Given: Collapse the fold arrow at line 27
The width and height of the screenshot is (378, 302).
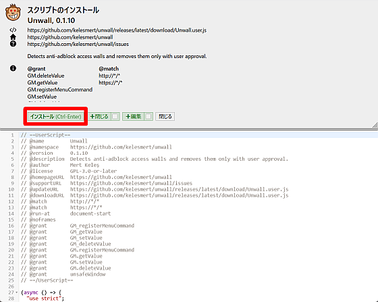Looking at the screenshot, I should pyautogui.click(x=17, y=293).
